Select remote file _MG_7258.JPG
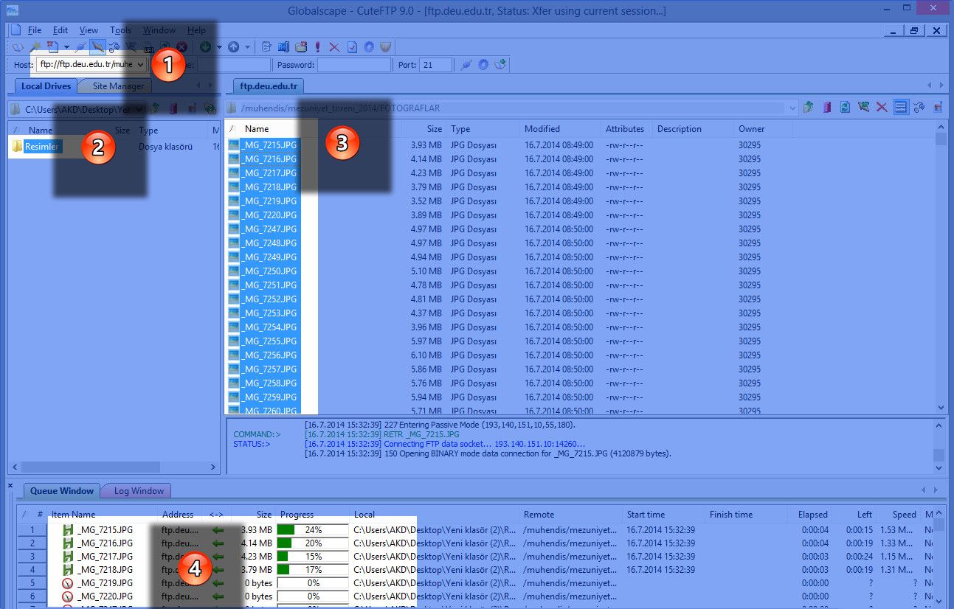The height and width of the screenshot is (609, 954). coord(270,383)
